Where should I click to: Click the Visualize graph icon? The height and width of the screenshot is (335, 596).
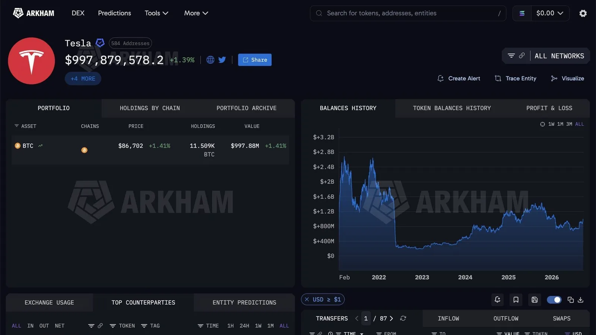coord(554,79)
